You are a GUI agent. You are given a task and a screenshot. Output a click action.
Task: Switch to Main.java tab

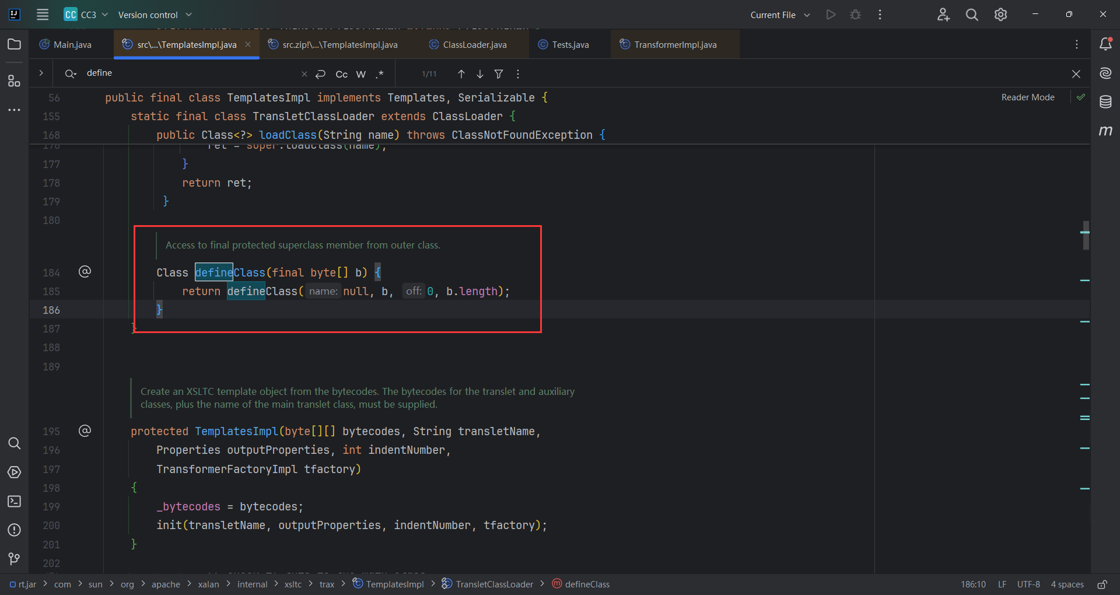65,44
